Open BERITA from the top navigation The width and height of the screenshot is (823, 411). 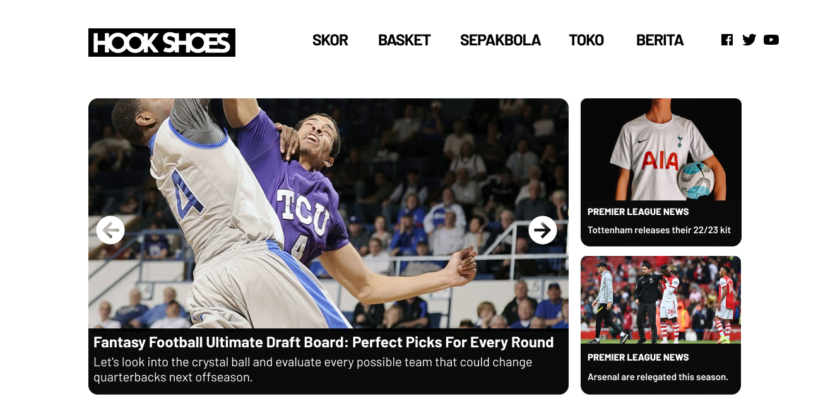[660, 40]
